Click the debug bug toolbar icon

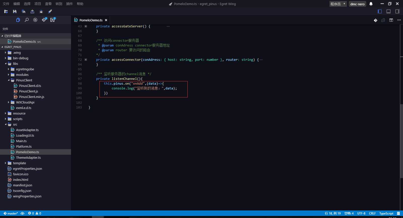click(41, 12)
